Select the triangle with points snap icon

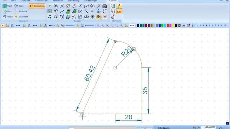pyautogui.click(x=74, y=17)
